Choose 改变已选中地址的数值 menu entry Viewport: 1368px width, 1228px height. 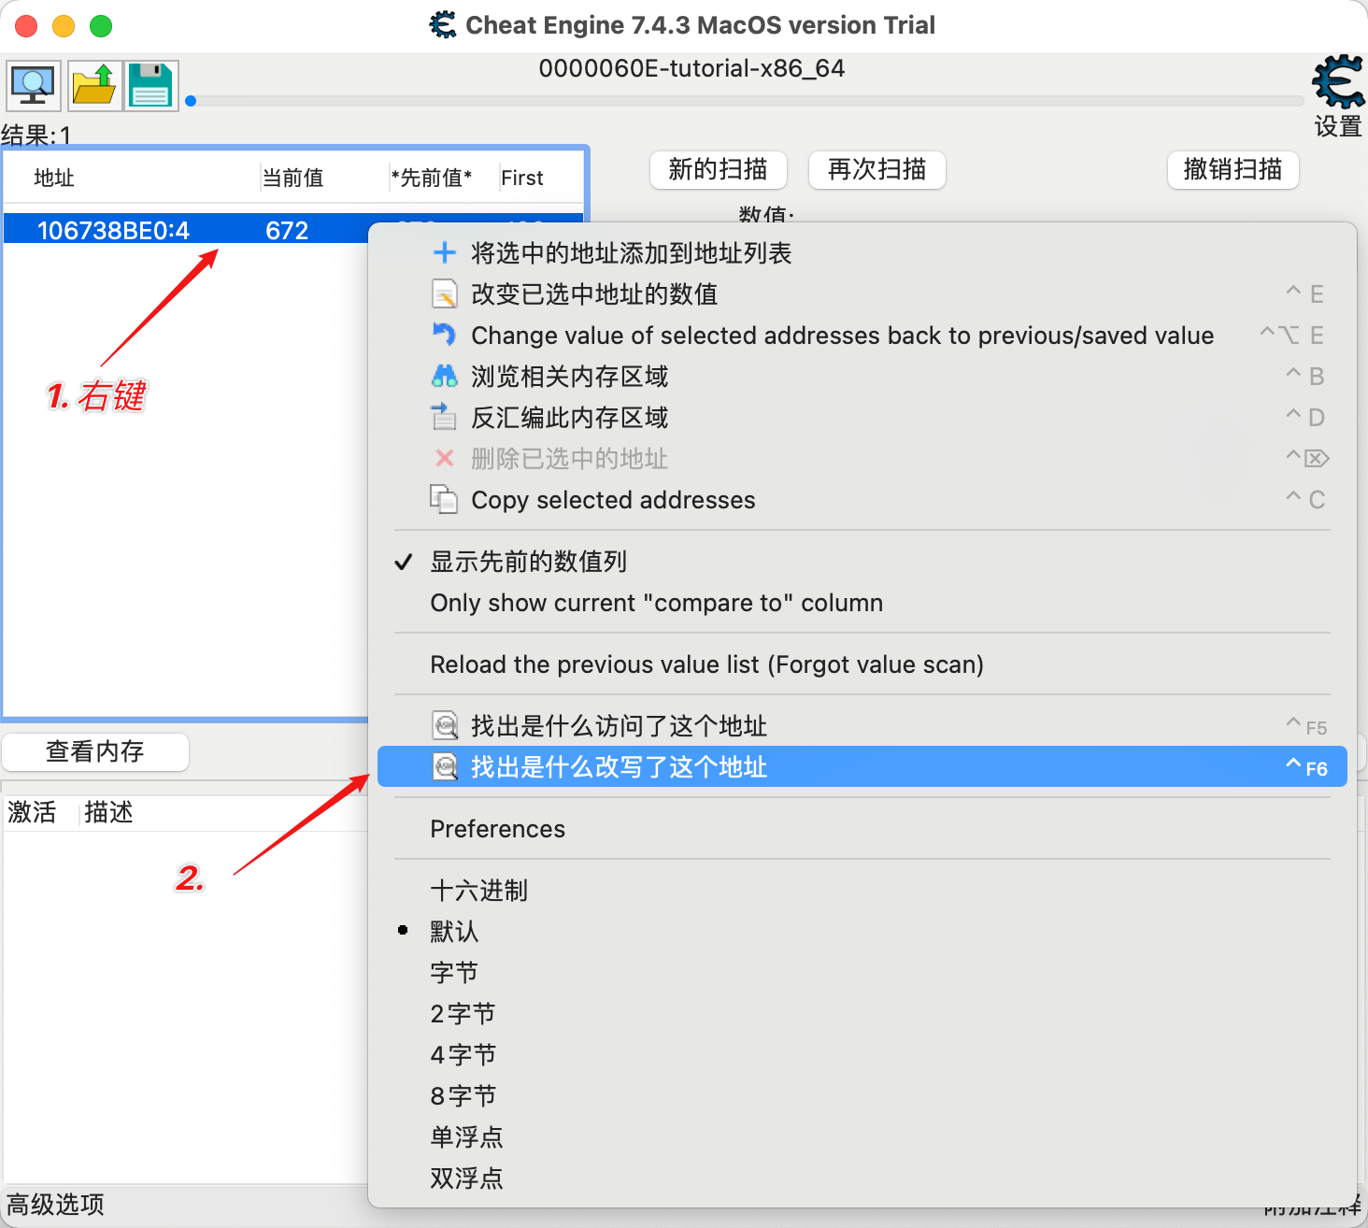[x=862, y=293]
